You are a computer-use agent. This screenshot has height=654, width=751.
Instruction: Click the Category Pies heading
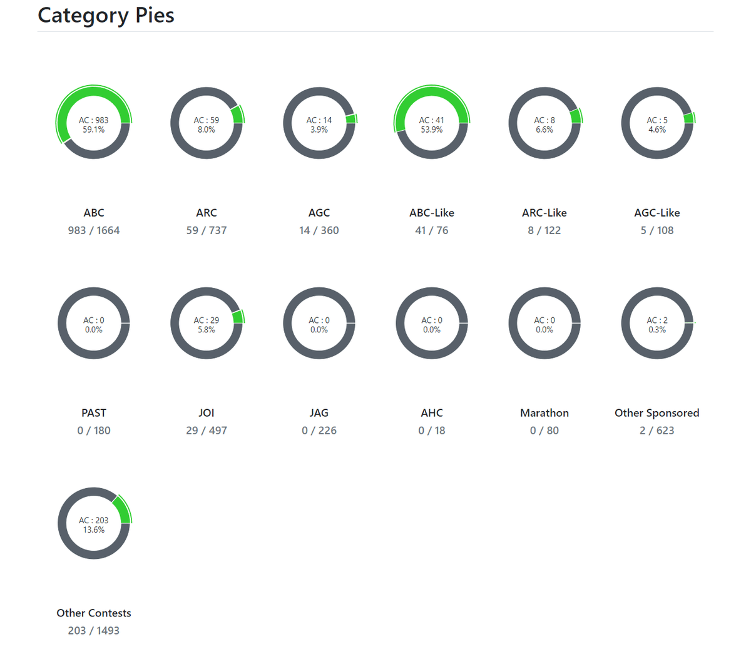106,15
